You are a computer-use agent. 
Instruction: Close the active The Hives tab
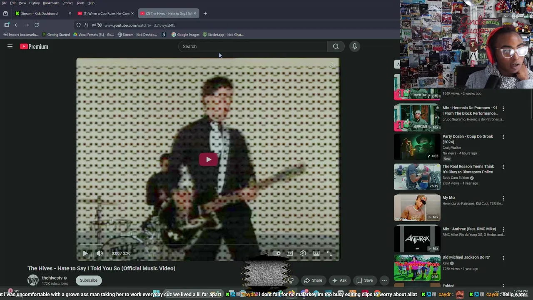(194, 13)
